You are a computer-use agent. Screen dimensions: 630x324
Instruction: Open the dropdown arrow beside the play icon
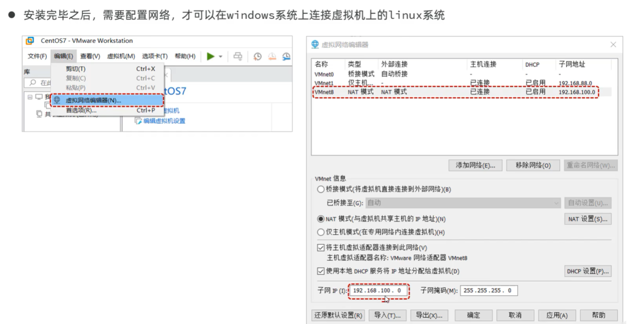tap(221, 57)
